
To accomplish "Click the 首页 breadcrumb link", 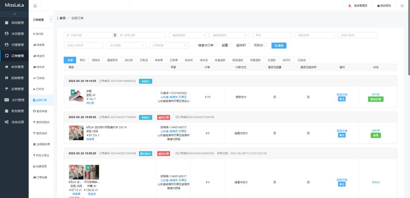I will [63, 18].
